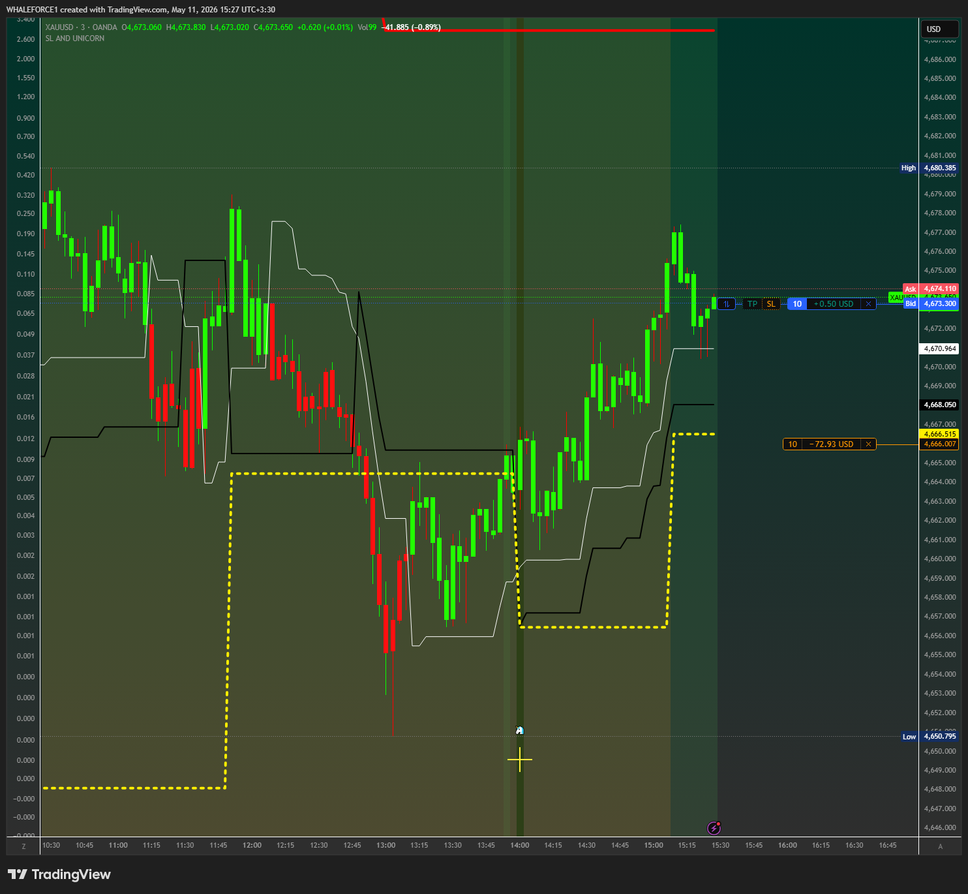
Task: Cancel the -72.93 USD order line
Action: click(868, 444)
